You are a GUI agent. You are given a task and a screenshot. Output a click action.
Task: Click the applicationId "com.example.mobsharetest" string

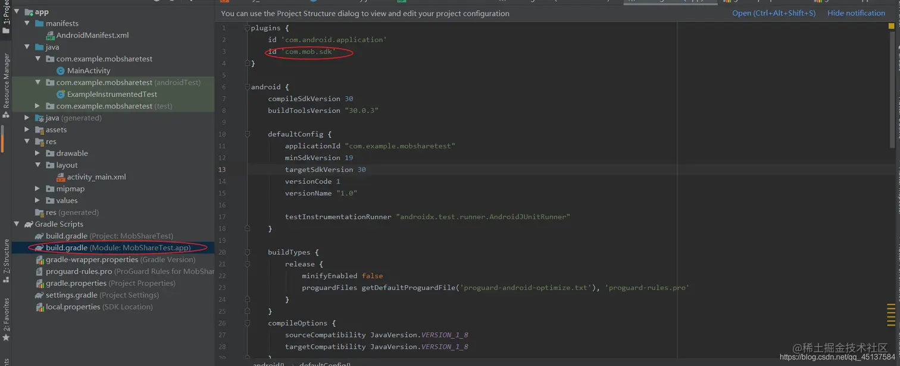pos(400,146)
